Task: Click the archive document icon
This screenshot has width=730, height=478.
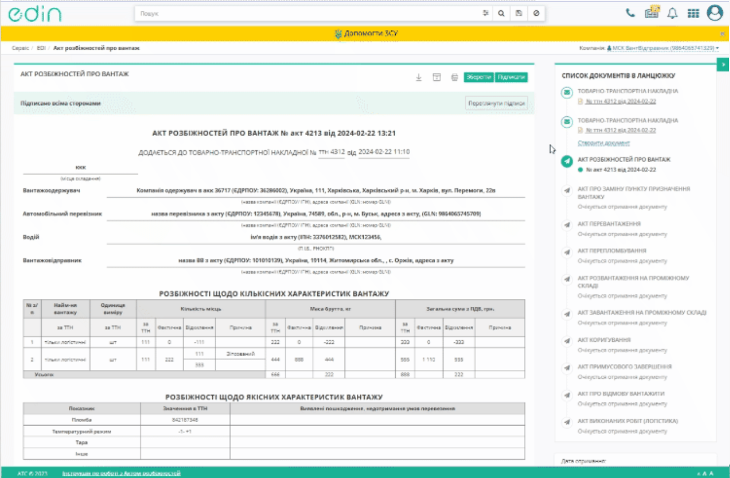Action: pyautogui.click(x=436, y=77)
